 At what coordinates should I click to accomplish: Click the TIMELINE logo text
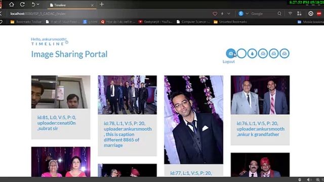click(48, 44)
